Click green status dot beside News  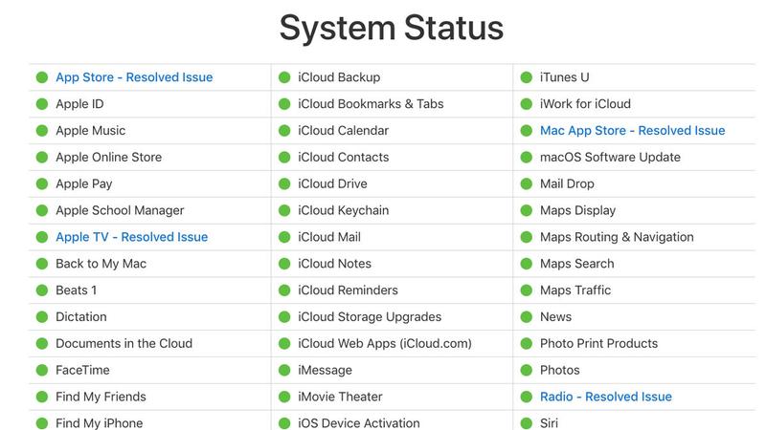[526, 317]
